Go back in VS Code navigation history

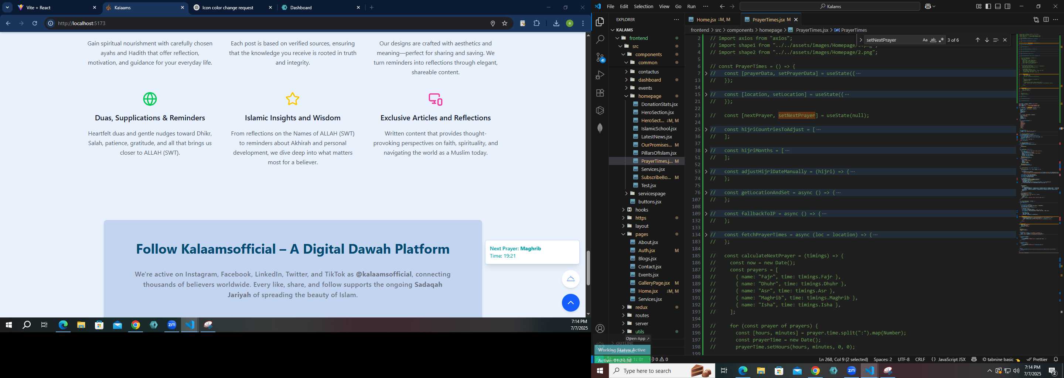pyautogui.click(x=722, y=6)
